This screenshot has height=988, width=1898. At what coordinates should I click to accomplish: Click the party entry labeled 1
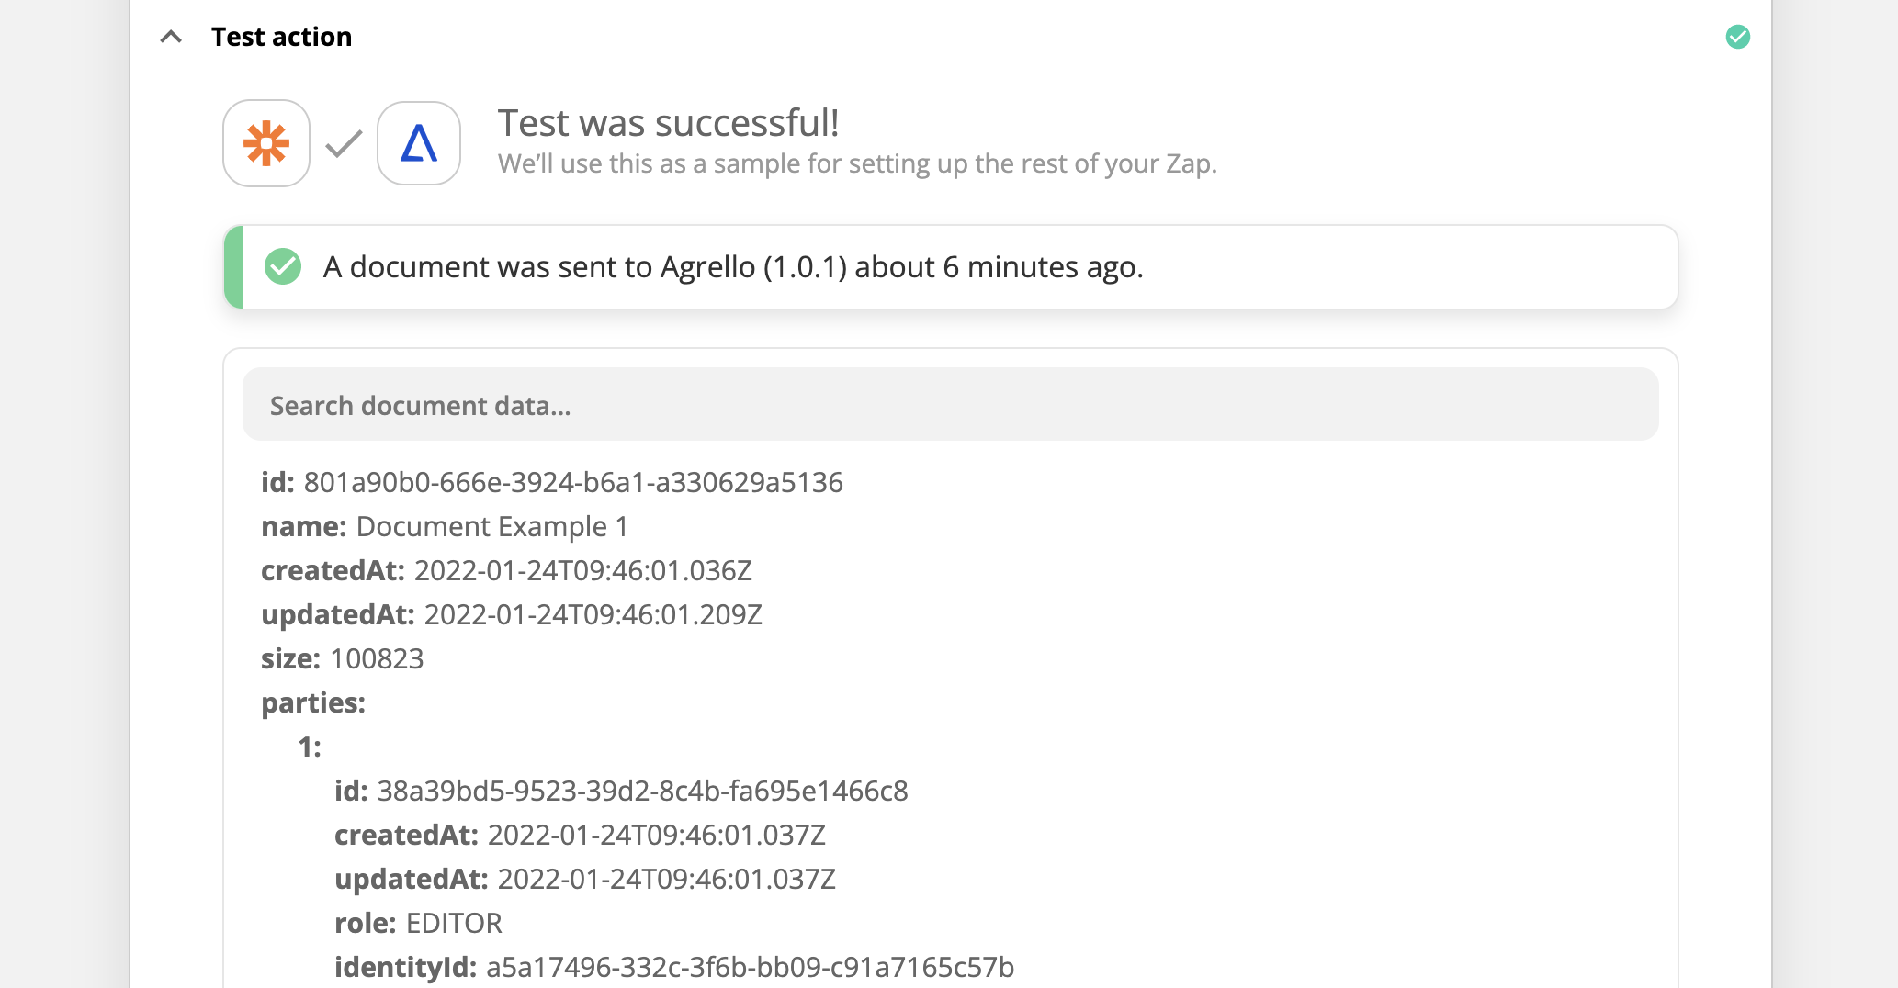point(310,747)
